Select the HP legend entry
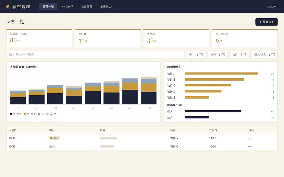Viewport: 284px width, 177px height. coord(41,114)
